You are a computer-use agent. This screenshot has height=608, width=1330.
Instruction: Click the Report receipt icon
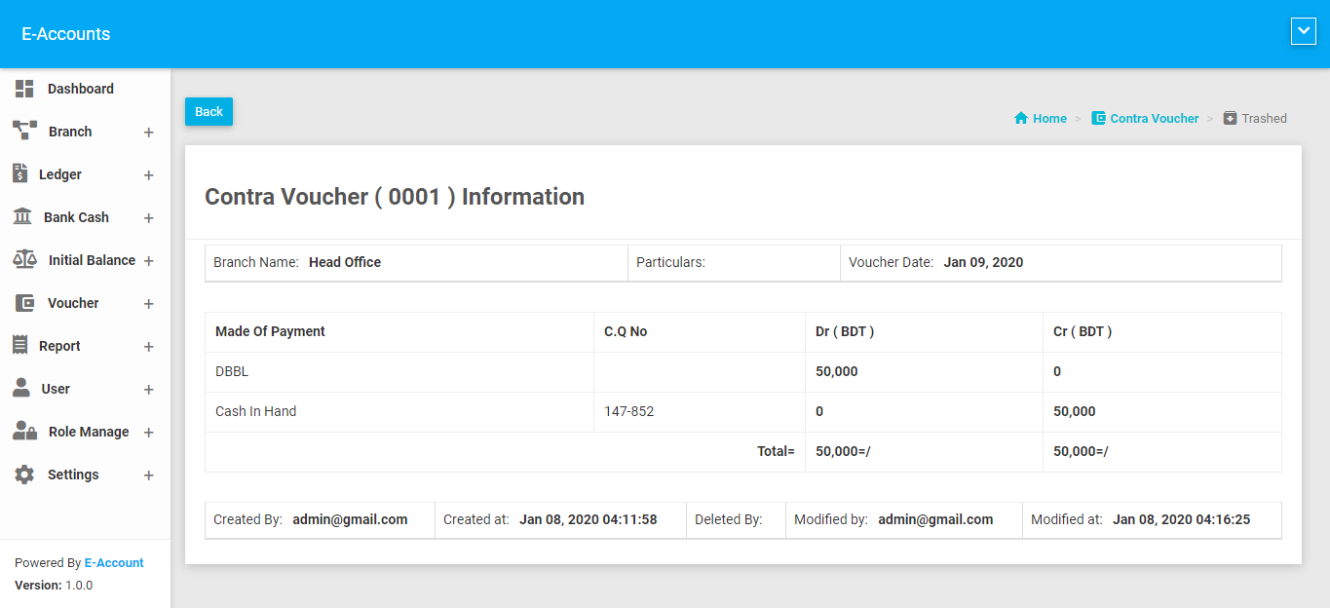(19, 345)
